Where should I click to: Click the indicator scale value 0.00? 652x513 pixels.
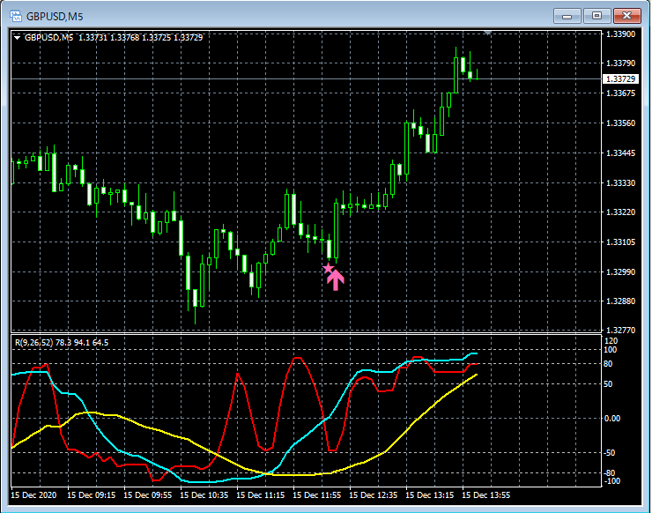[x=612, y=419]
